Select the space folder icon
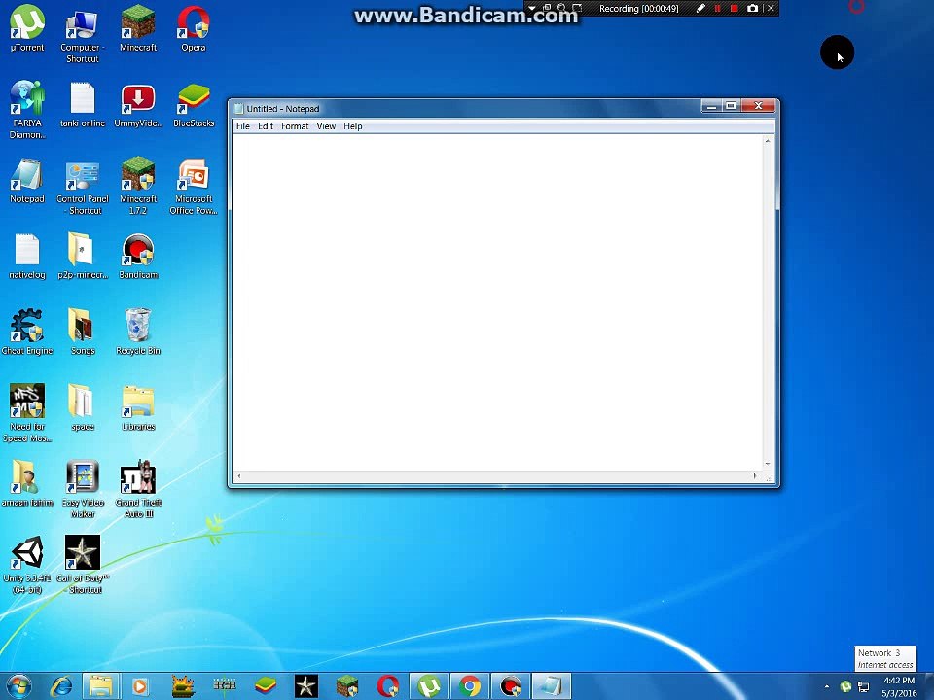 click(x=82, y=408)
